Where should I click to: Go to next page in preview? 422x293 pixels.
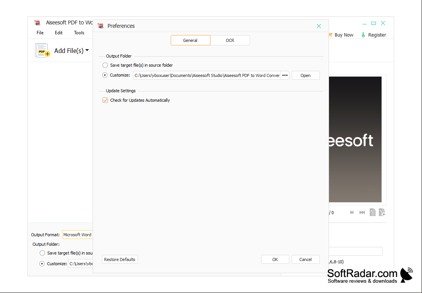(x=351, y=213)
